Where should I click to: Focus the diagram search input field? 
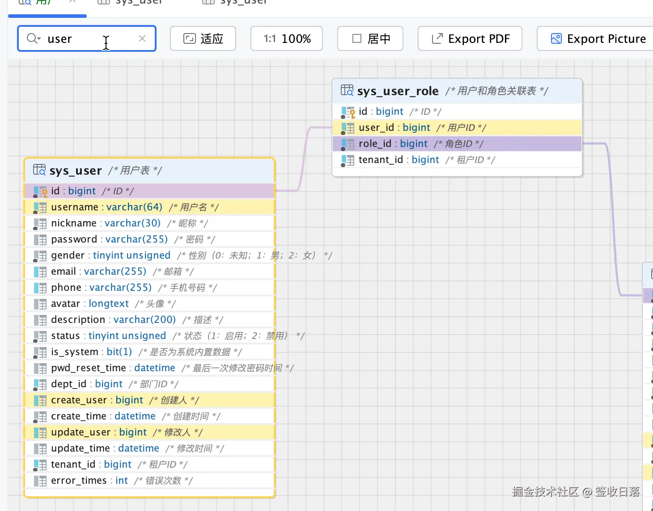pyautogui.click(x=87, y=38)
